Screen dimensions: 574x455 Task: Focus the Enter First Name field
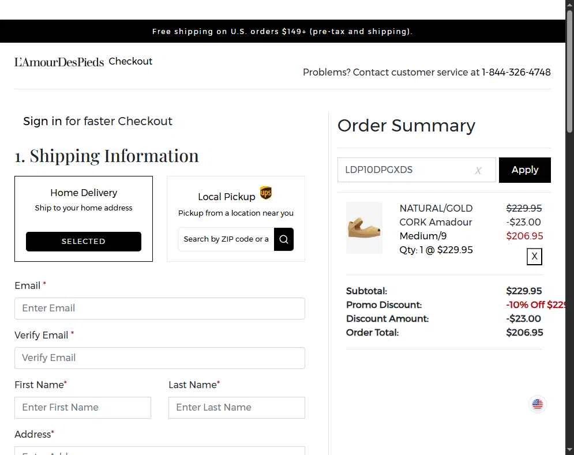point(82,407)
